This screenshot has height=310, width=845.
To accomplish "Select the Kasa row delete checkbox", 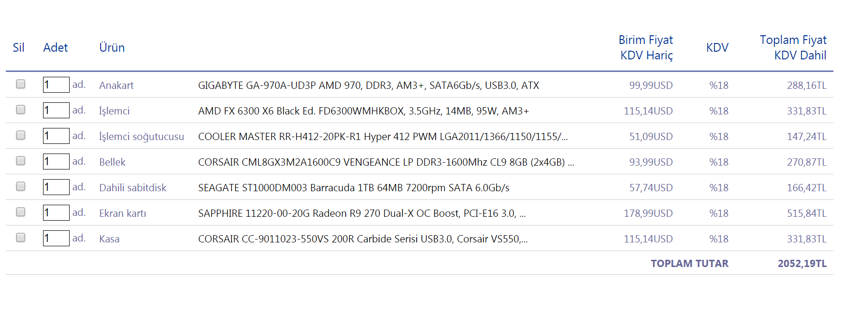I will click(x=20, y=238).
